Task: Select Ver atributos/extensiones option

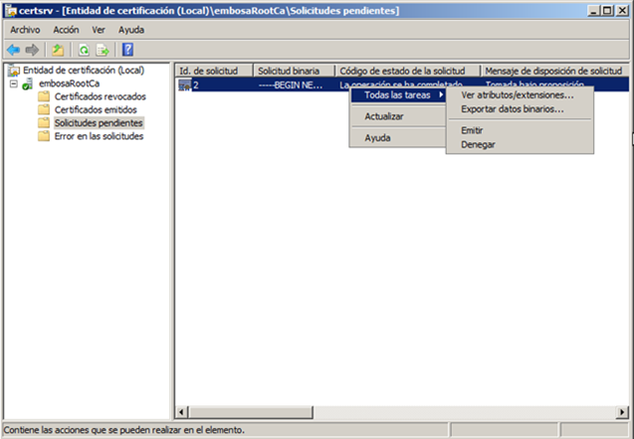Action: [x=517, y=95]
